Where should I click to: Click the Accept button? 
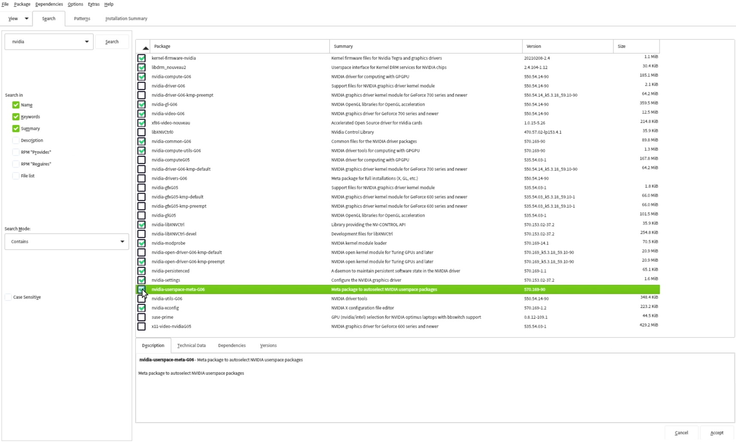coord(716,433)
